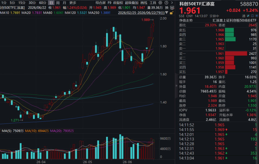Click the volume MA(5): 7509万 label
The width and height of the screenshot is (259, 164).
[13, 131]
